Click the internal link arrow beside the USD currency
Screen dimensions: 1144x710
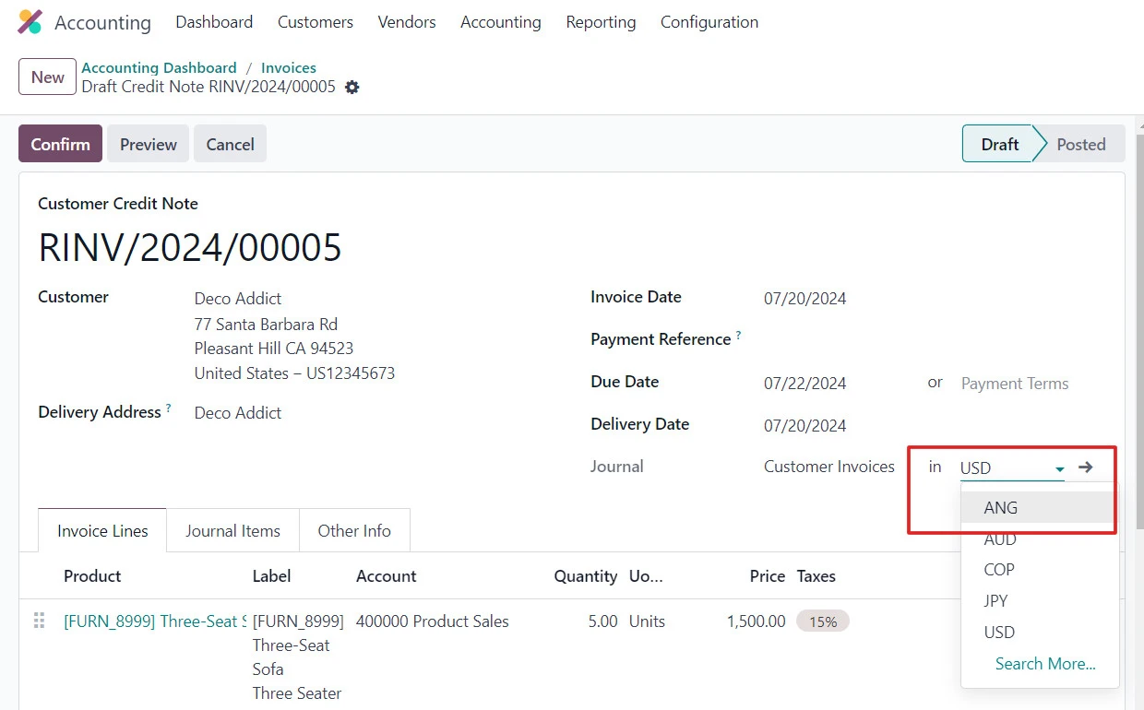(1085, 467)
